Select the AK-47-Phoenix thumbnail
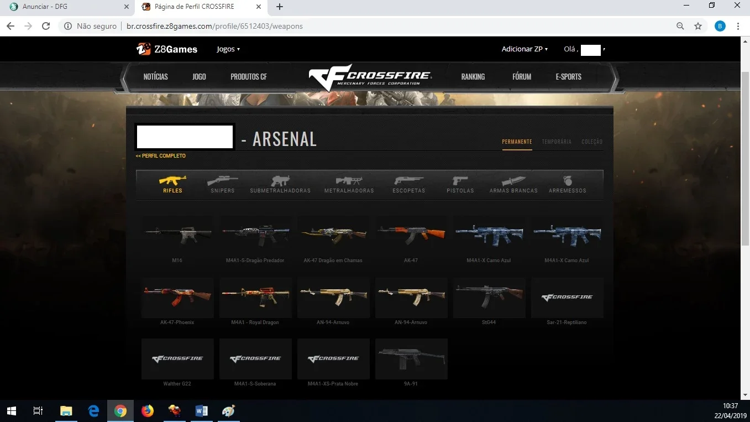Viewport: 750px width, 422px height. click(177, 296)
